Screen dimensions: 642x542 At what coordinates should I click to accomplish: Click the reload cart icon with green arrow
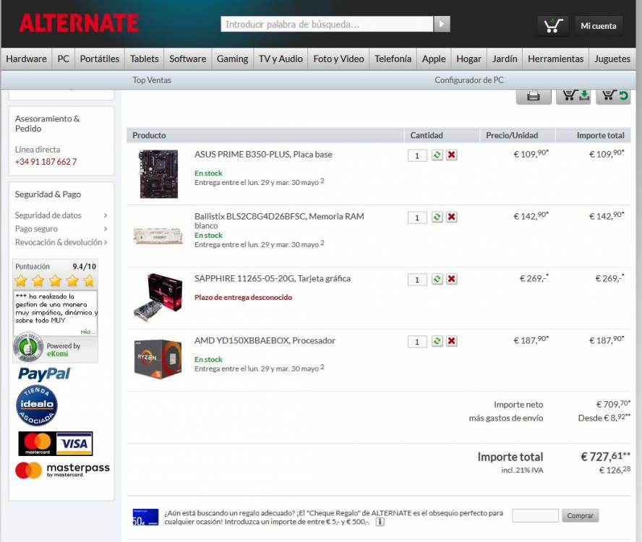click(613, 96)
